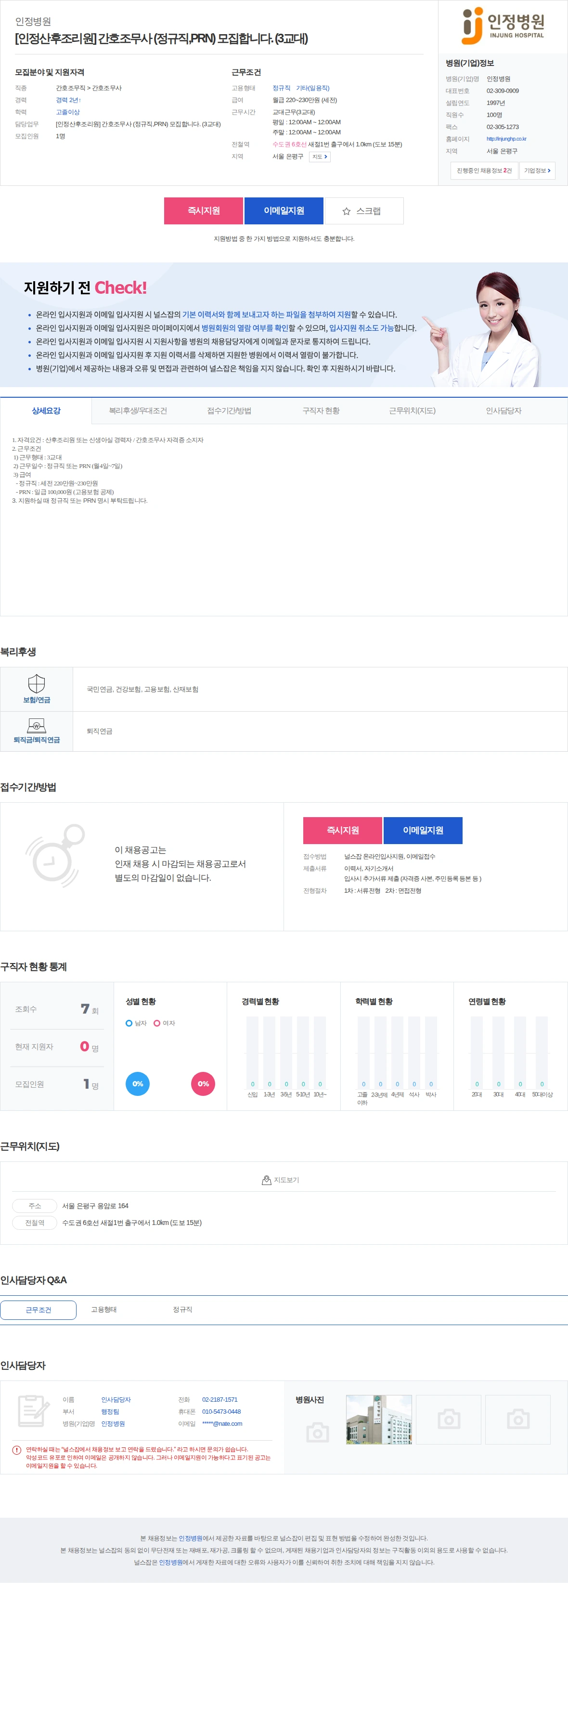Click the top blue 이메일지원 button
The height and width of the screenshot is (1732, 568).
point(284,210)
